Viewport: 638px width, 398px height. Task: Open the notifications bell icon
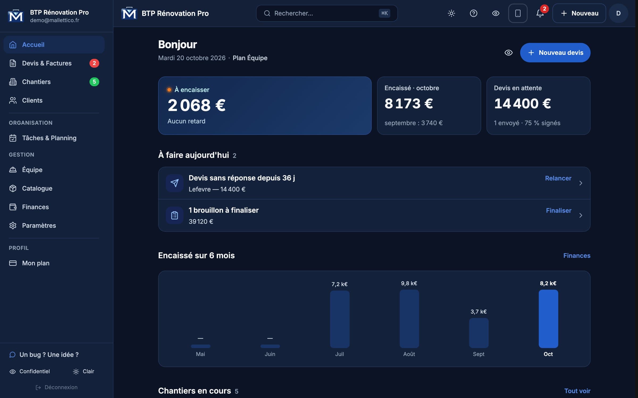click(540, 13)
